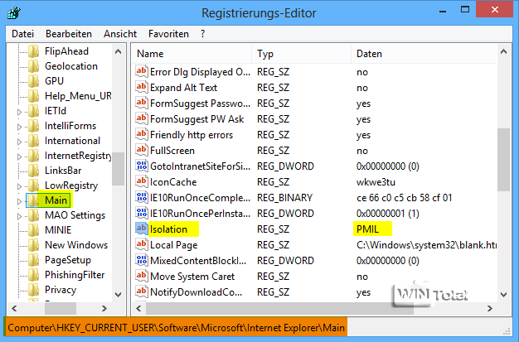Click the values pane vertical scrollbar thumb
The width and height of the screenshot is (519, 342).
[x=503, y=160]
